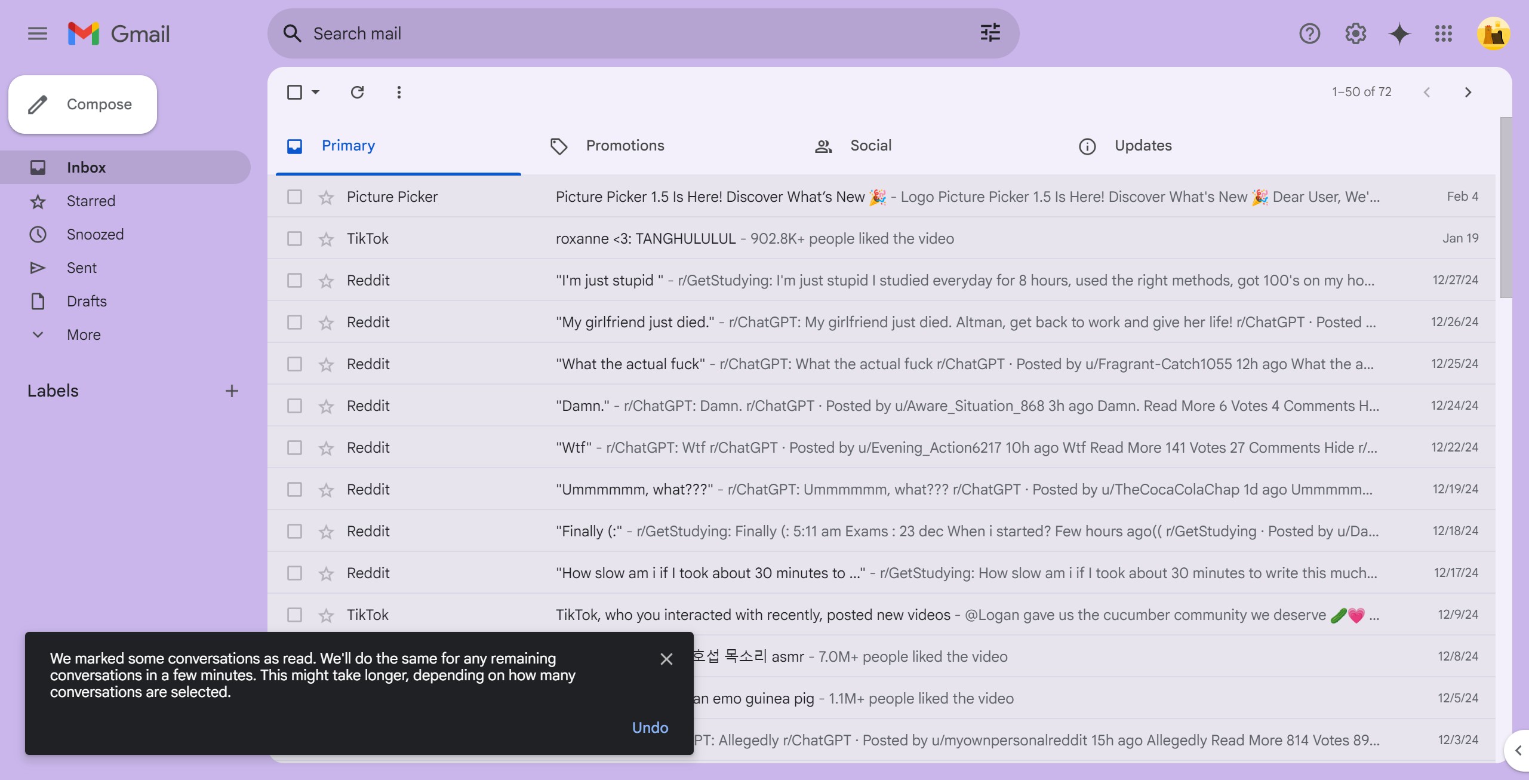The image size is (1529, 780).
Task: Open the Support help icon
Action: pos(1309,33)
